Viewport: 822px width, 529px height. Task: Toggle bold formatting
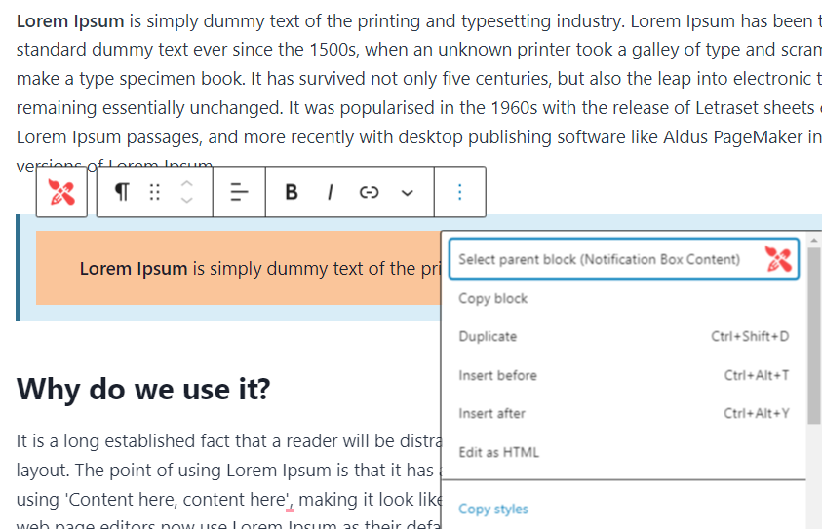point(292,192)
